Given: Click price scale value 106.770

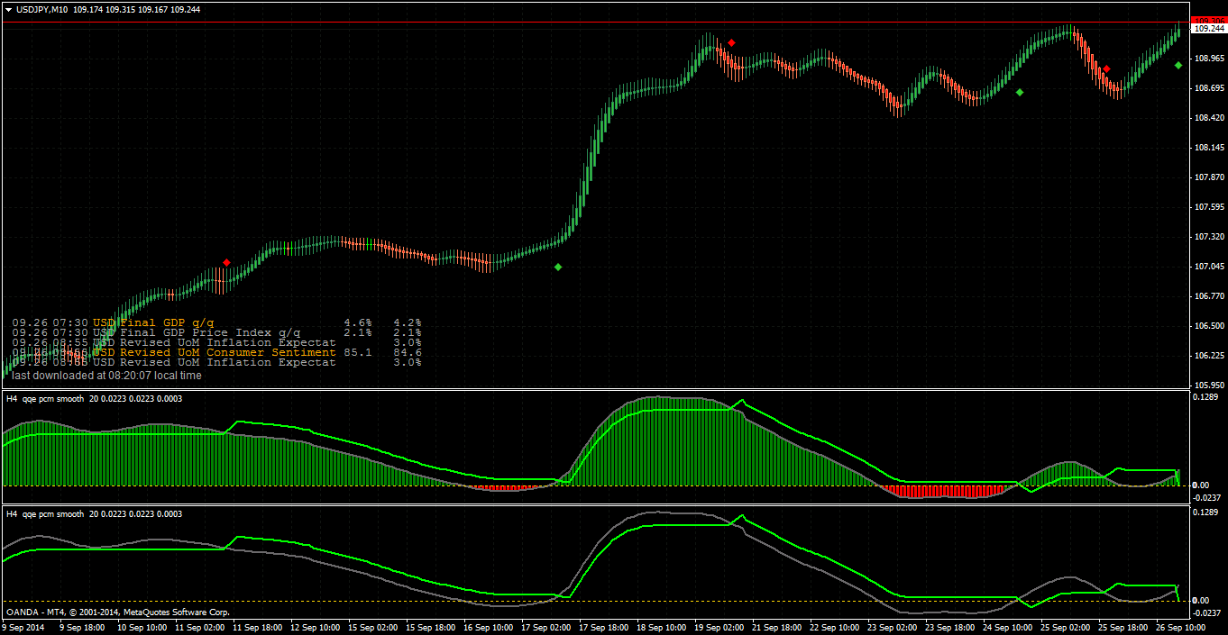Looking at the screenshot, I should [x=1208, y=295].
